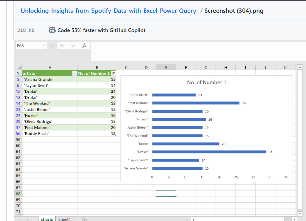Click row header 56
This screenshot has height=221, width=306.
pos(18,134)
